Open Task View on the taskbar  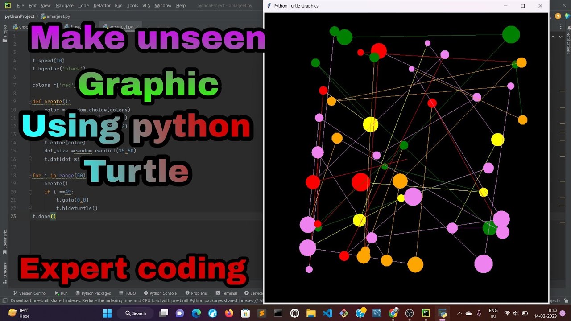tap(163, 313)
